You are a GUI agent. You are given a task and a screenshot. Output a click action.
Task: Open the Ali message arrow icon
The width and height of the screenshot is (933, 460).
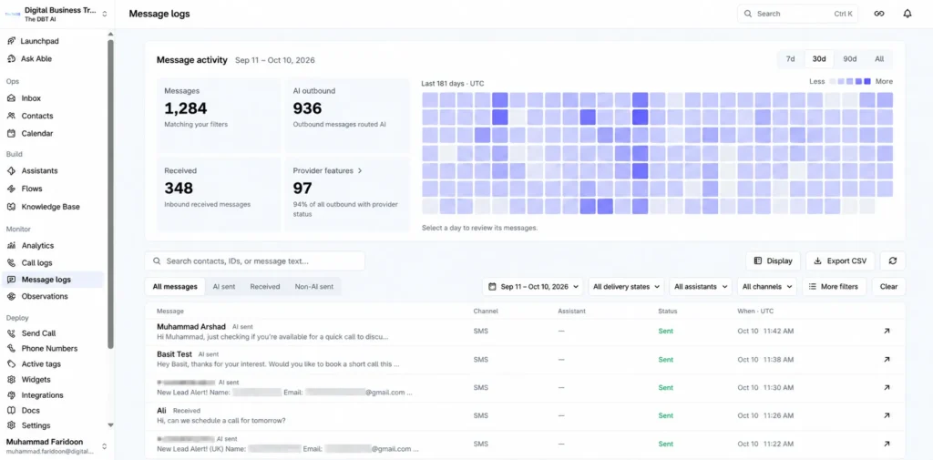(x=887, y=416)
